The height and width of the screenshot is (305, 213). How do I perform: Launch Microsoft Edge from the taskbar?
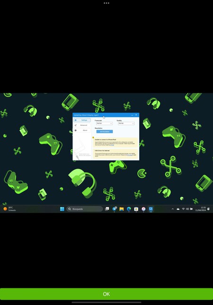click(129, 209)
